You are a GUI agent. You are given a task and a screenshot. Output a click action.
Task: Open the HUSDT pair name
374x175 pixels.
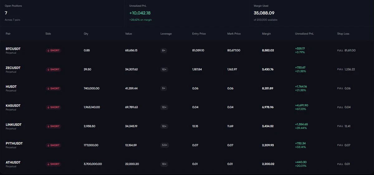point(11,87)
